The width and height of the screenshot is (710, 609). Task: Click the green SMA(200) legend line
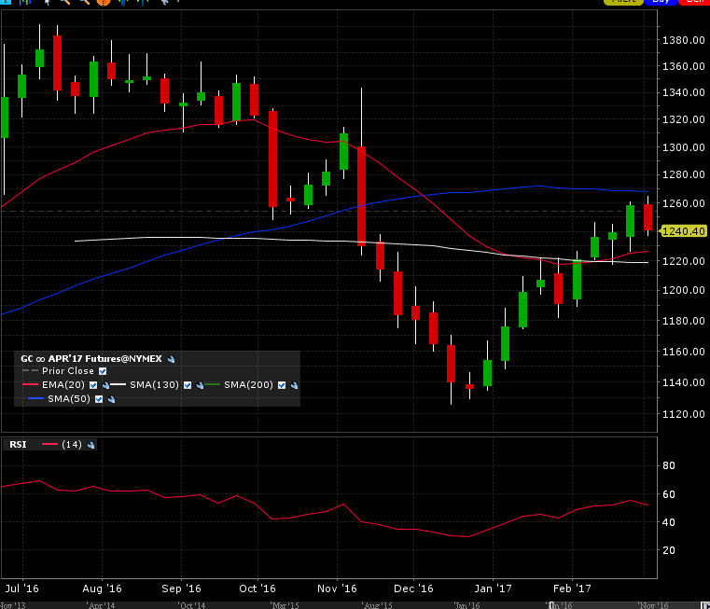pyautogui.click(x=213, y=385)
